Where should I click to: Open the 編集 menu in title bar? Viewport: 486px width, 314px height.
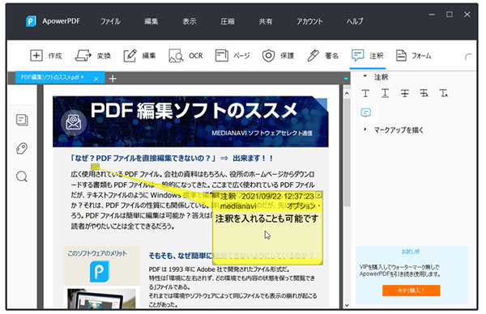pos(151,21)
